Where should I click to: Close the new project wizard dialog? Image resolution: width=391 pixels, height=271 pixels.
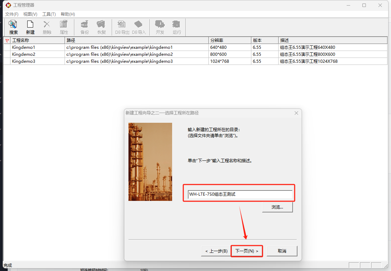click(296, 113)
